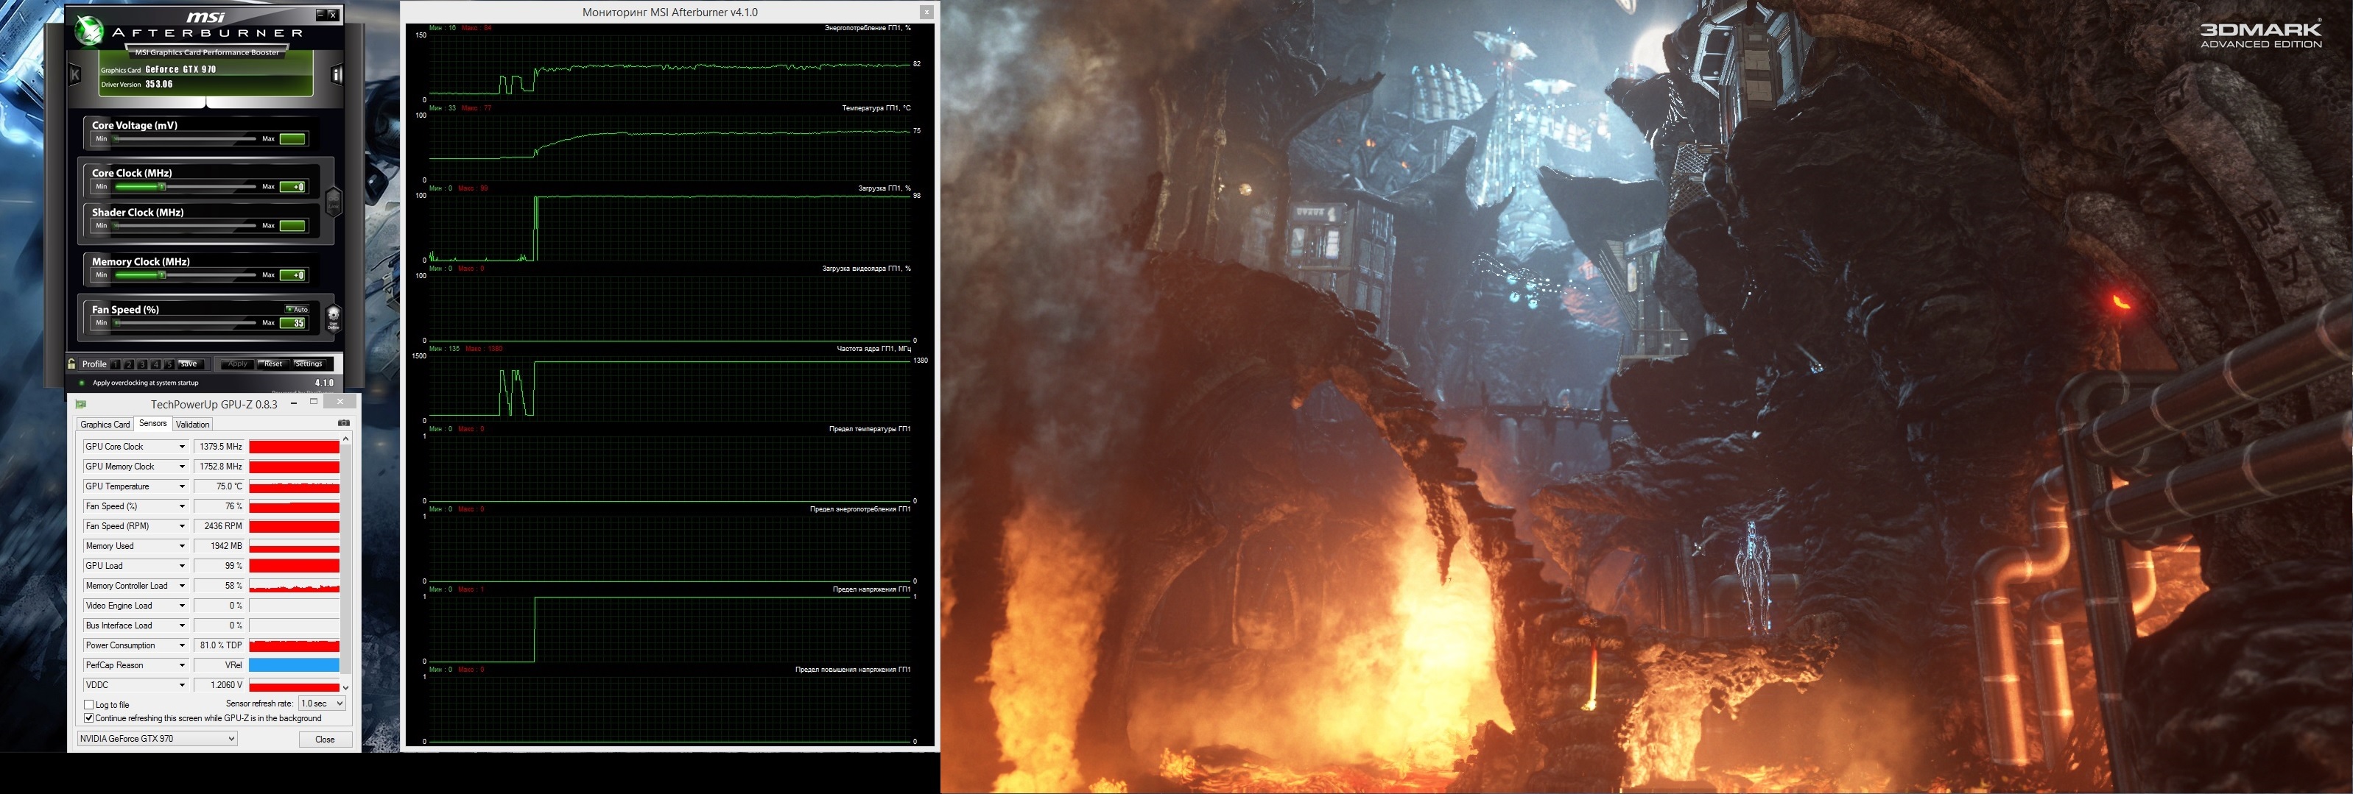Toggle Apply overclocking at system startup
Screen dimensions: 2353x794
pos(82,383)
